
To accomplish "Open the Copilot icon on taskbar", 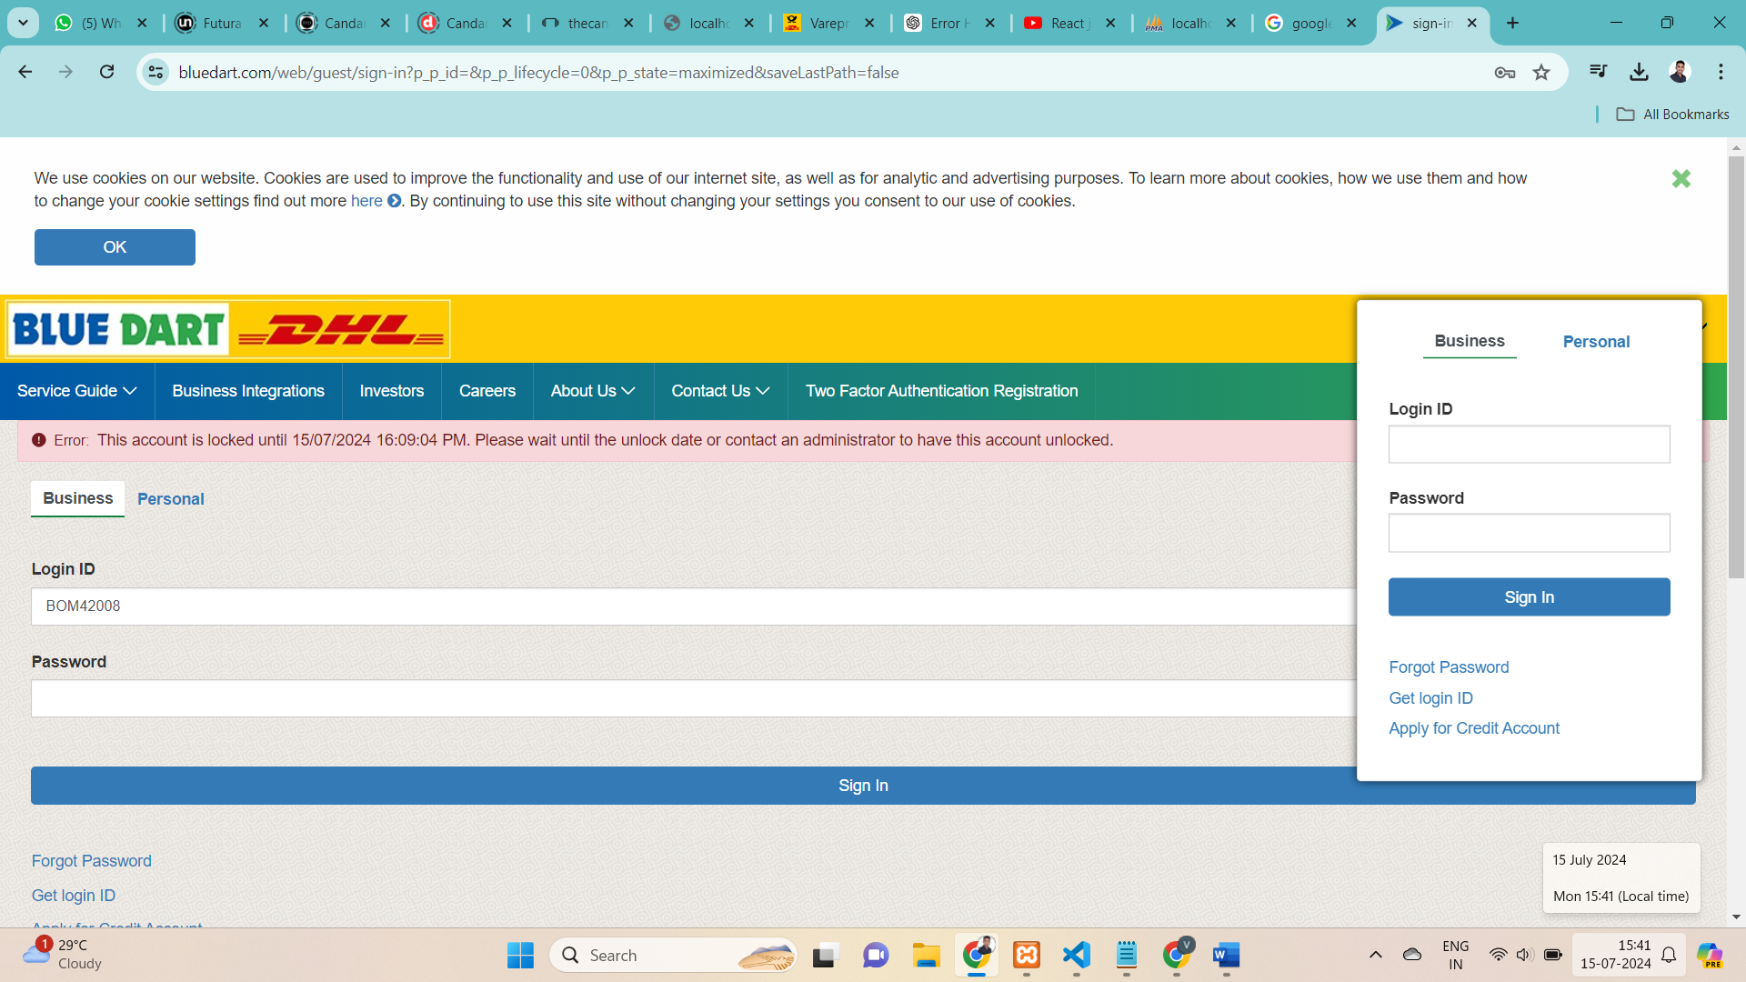I will pos(1711,956).
